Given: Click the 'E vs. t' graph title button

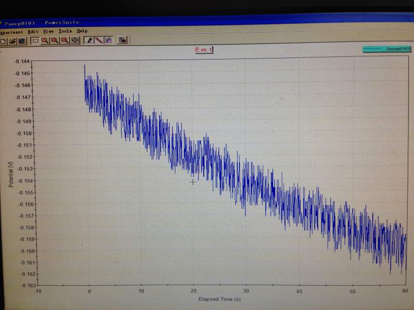Looking at the screenshot, I should 204,50.
